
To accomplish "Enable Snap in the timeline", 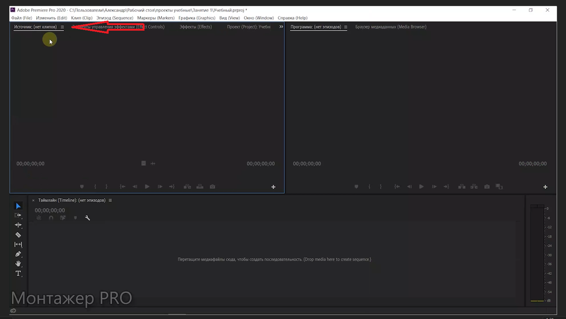I will tap(51, 218).
